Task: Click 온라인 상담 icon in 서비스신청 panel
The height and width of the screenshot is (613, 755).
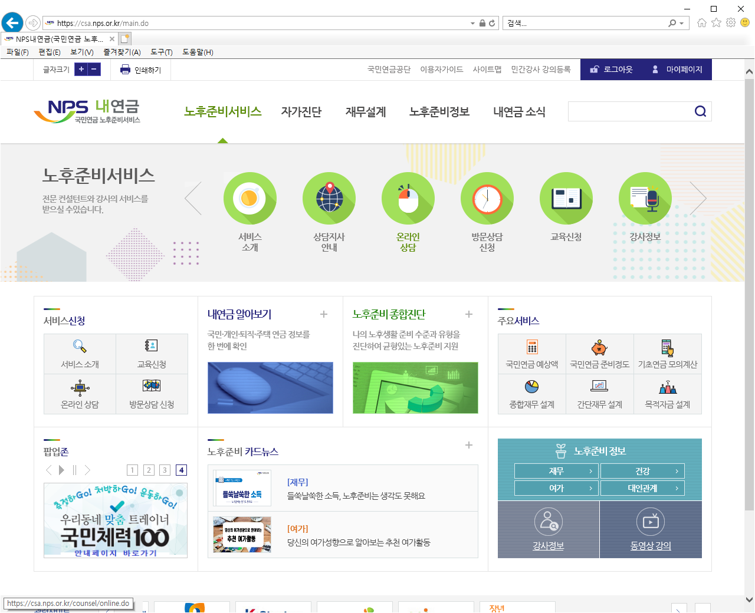Action: tap(80, 387)
